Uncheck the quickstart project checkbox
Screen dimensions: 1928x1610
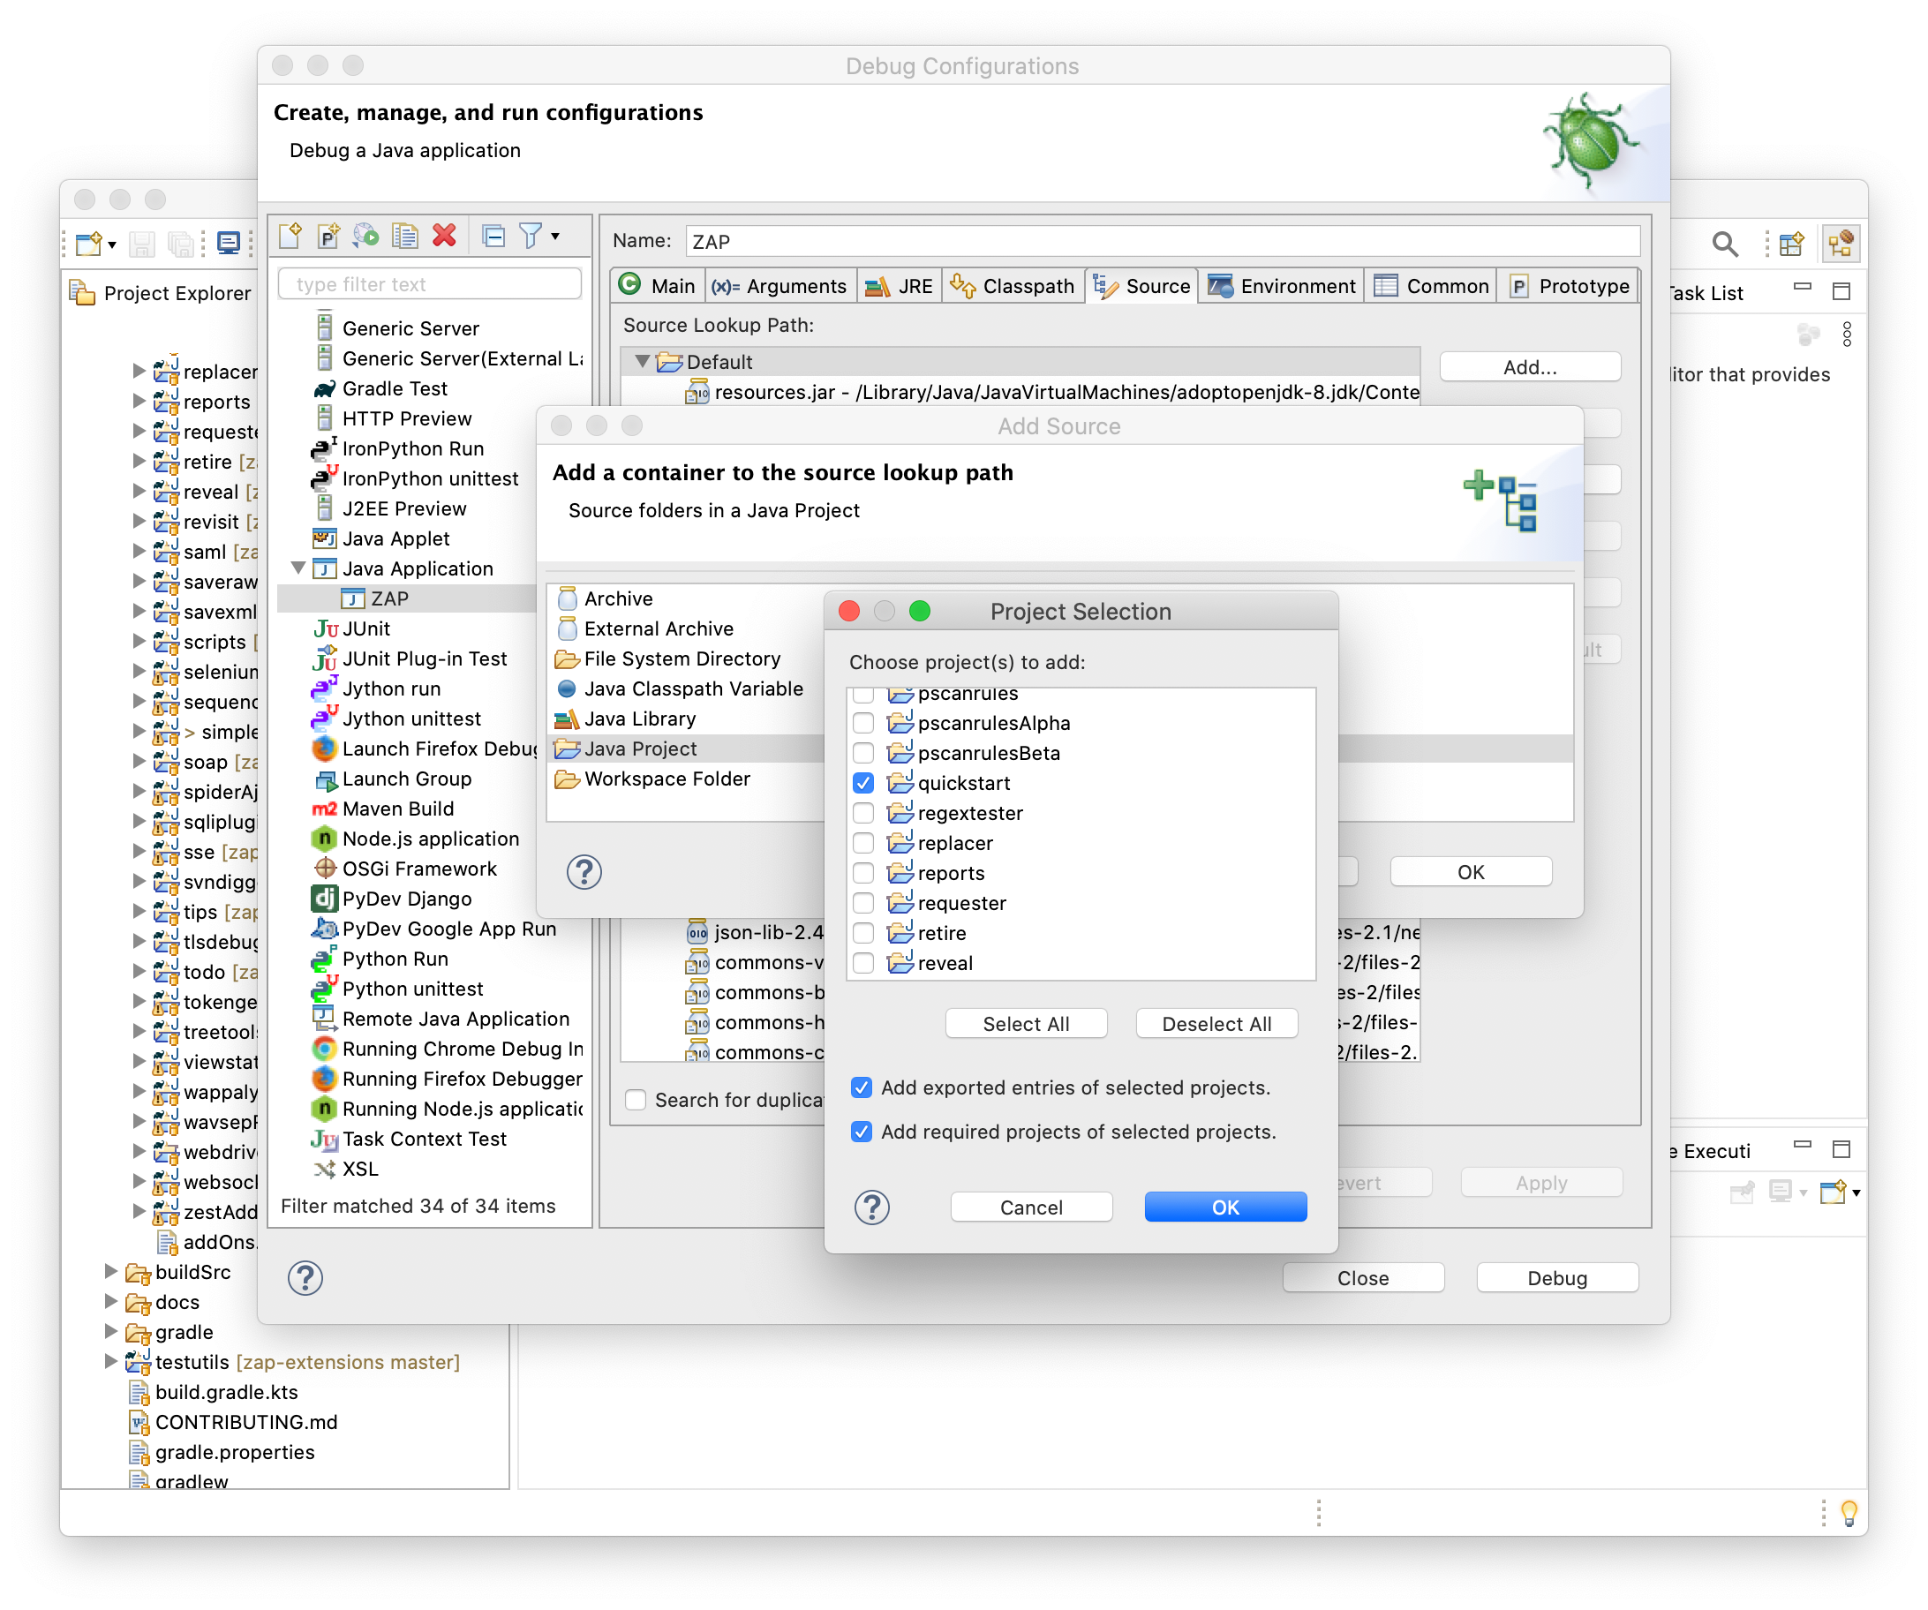coord(862,783)
